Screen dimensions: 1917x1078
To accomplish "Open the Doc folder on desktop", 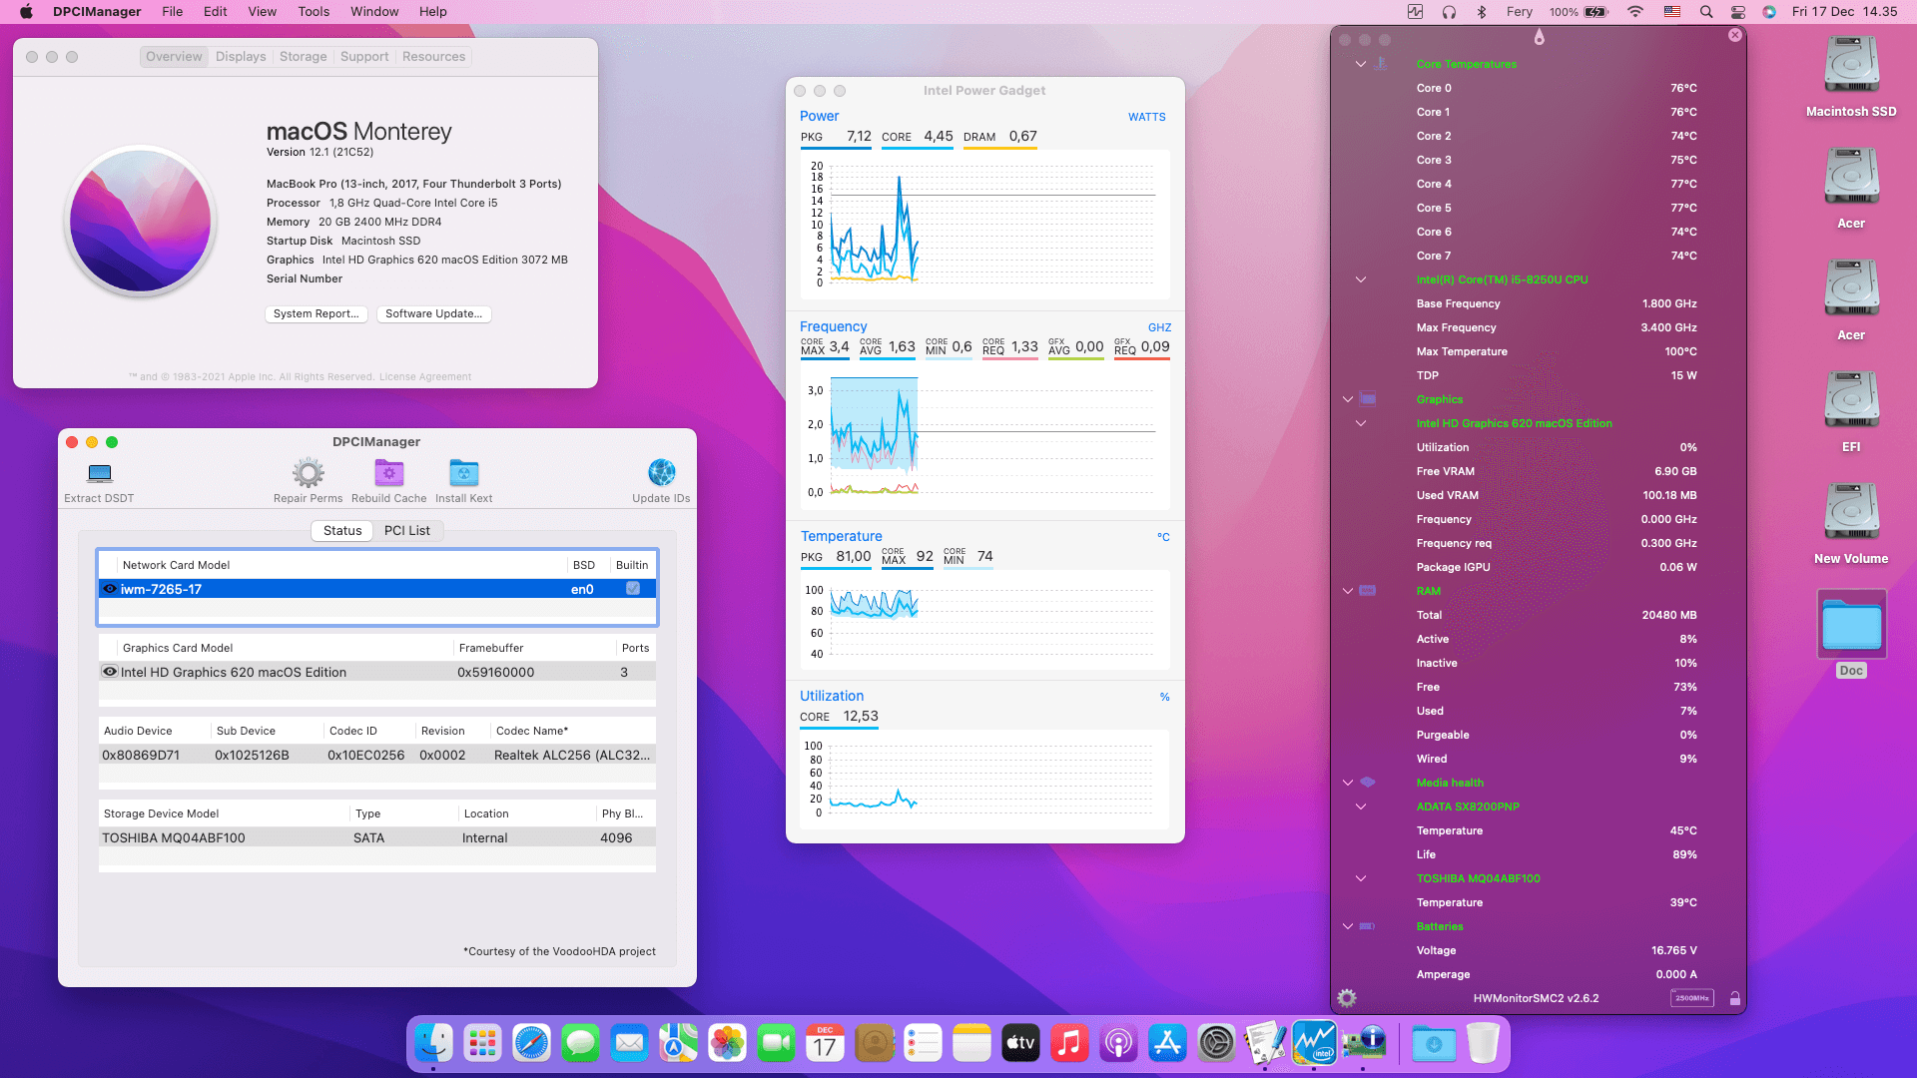I will (x=1851, y=625).
